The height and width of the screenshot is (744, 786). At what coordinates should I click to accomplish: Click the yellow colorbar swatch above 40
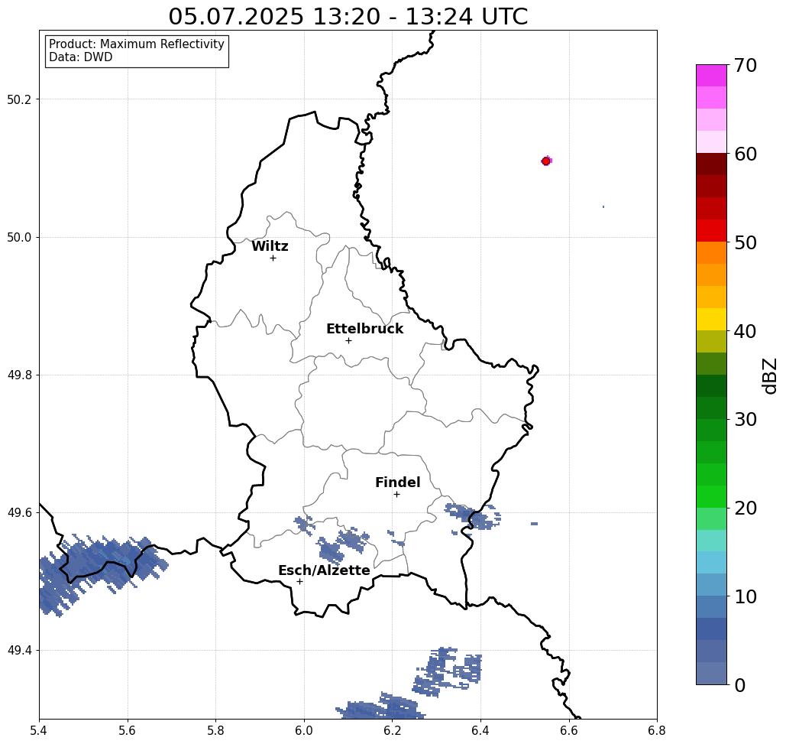[x=711, y=319]
